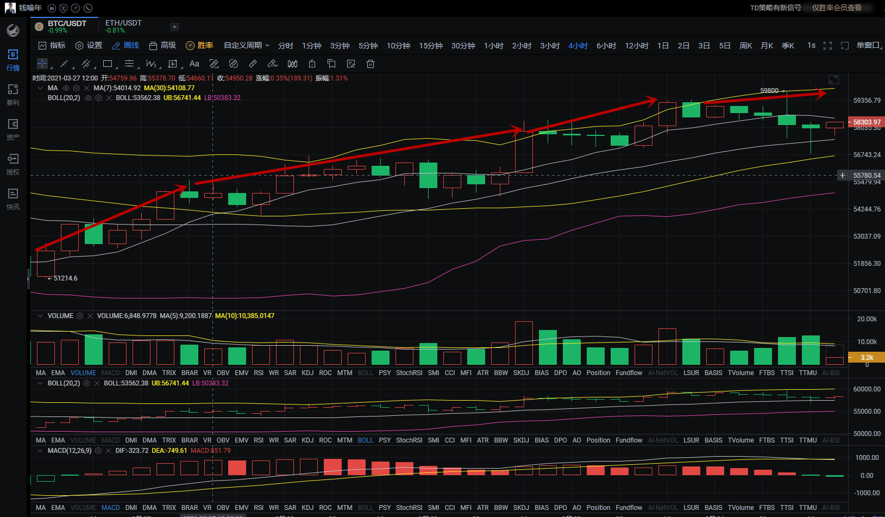Select the 1日 timeframe
The width and height of the screenshot is (885, 517).
coord(663,46)
